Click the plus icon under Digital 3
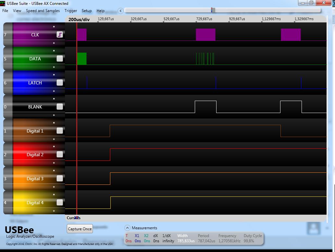This screenshot has width=335, height=252. [x=54, y=187]
